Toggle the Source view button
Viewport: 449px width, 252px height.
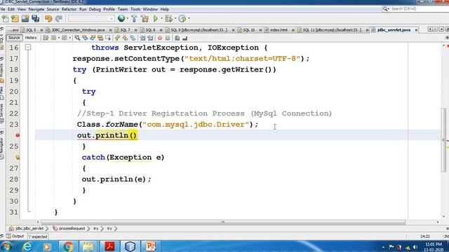(x=14, y=38)
